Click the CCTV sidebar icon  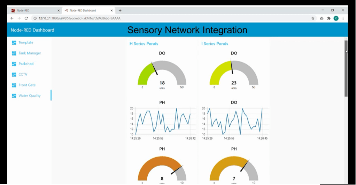14,75
